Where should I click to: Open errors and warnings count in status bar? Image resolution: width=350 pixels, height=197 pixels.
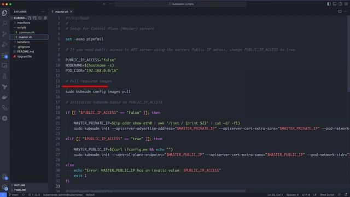pyautogui.click(x=34, y=195)
